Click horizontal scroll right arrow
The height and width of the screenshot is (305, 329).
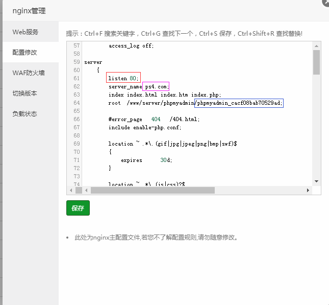[x=308, y=190]
